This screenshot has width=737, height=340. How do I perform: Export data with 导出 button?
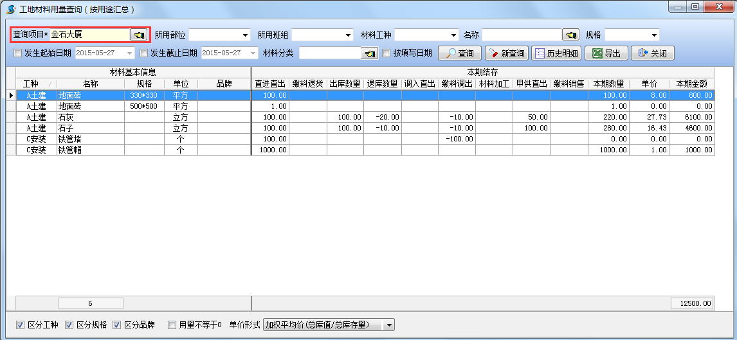pyautogui.click(x=606, y=53)
